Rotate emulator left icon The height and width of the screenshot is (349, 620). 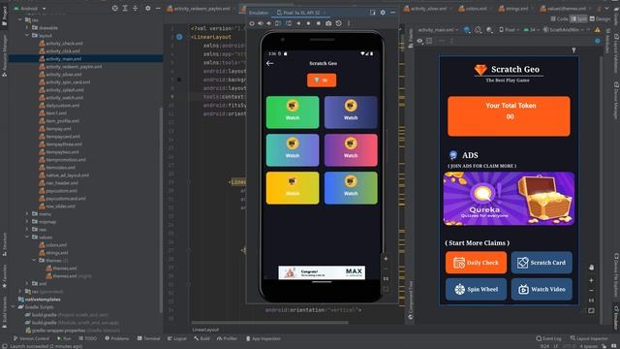[x=278, y=23]
